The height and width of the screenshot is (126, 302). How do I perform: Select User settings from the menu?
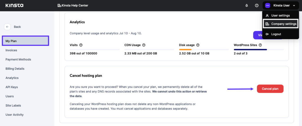(280, 15)
